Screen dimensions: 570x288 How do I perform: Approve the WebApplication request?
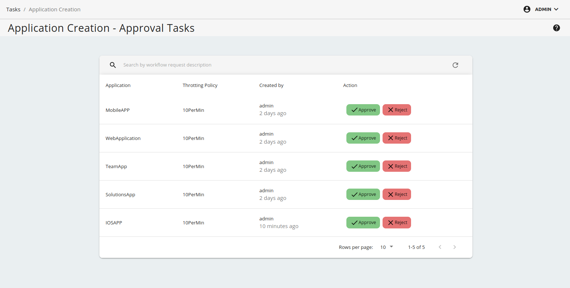tap(363, 138)
